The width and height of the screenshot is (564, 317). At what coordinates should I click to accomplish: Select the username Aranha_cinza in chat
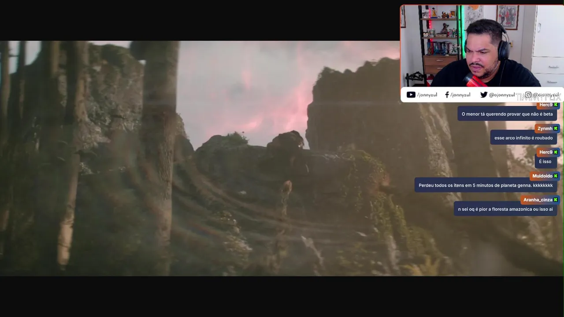(538, 200)
